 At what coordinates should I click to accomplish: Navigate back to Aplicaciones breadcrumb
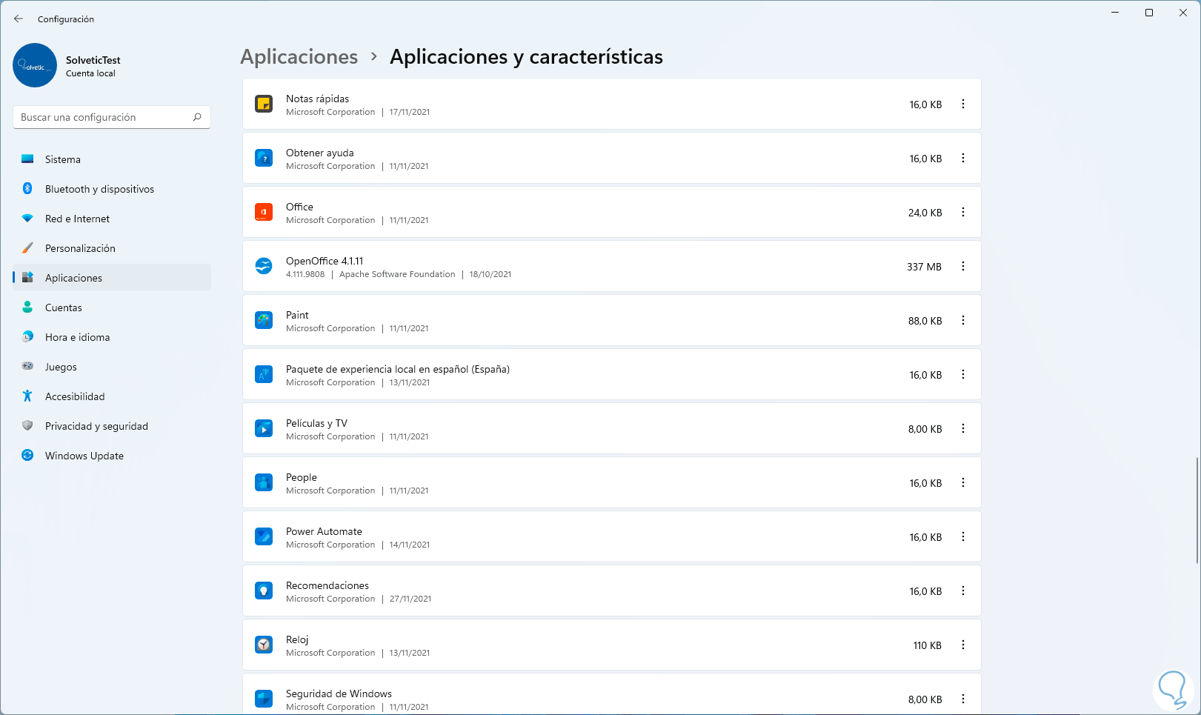[299, 57]
